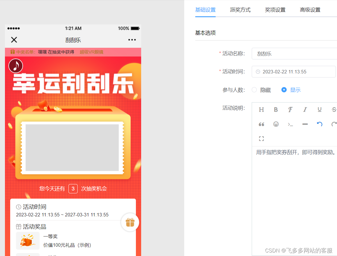The width and height of the screenshot is (337, 256).
Task: Click the 幸运刮刮乐 banner title
Action: [x=73, y=83]
